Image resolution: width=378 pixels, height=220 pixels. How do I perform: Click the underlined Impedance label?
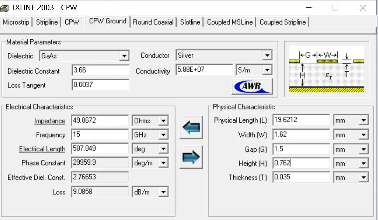(50, 121)
